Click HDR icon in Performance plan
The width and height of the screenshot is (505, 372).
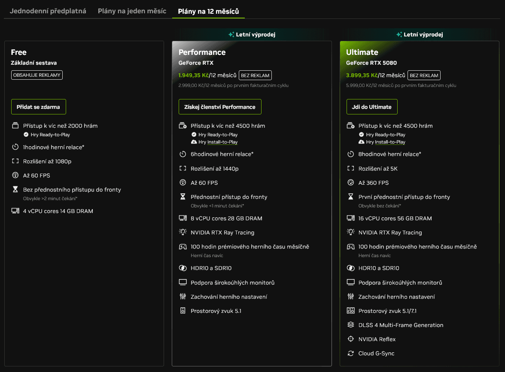(x=183, y=268)
